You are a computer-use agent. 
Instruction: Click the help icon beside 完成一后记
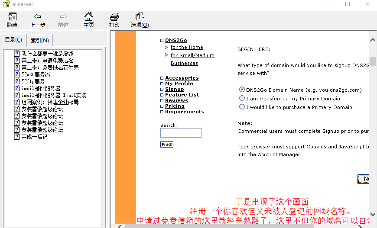(x=17, y=137)
